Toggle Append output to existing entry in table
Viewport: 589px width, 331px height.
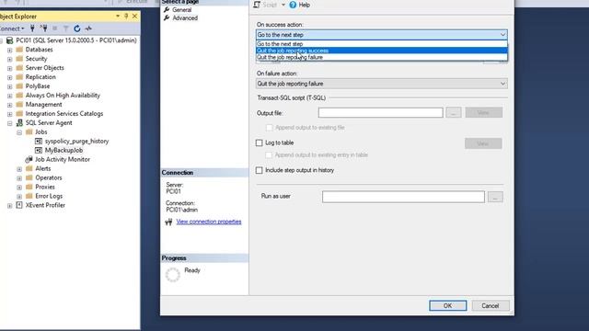click(269, 155)
